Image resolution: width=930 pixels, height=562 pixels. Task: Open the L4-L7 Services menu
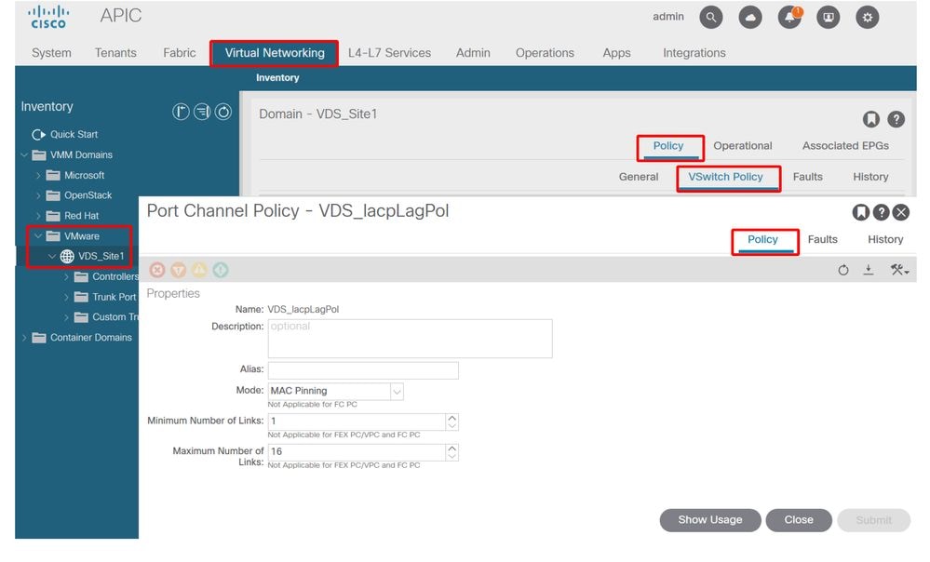pos(390,53)
